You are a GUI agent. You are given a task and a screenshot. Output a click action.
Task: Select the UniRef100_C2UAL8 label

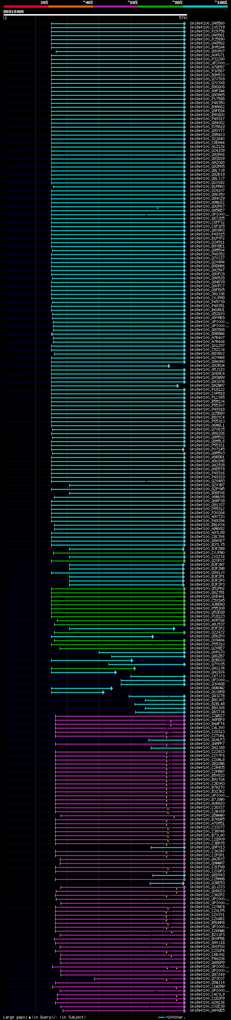point(207,760)
